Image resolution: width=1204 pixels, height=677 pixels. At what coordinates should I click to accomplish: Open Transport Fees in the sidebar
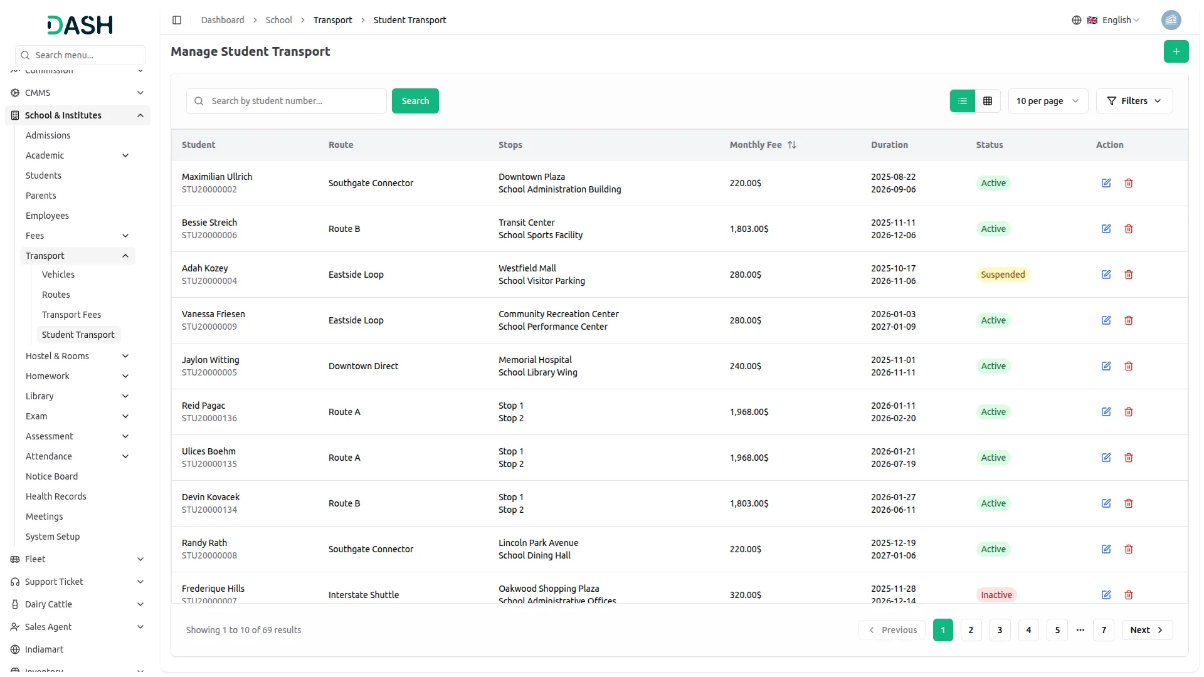coord(71,315)
